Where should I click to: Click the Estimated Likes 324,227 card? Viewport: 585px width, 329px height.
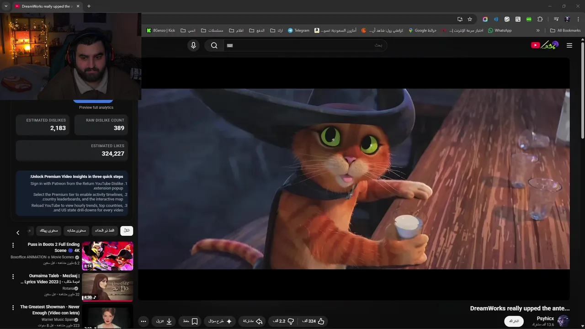click(72, 150)
